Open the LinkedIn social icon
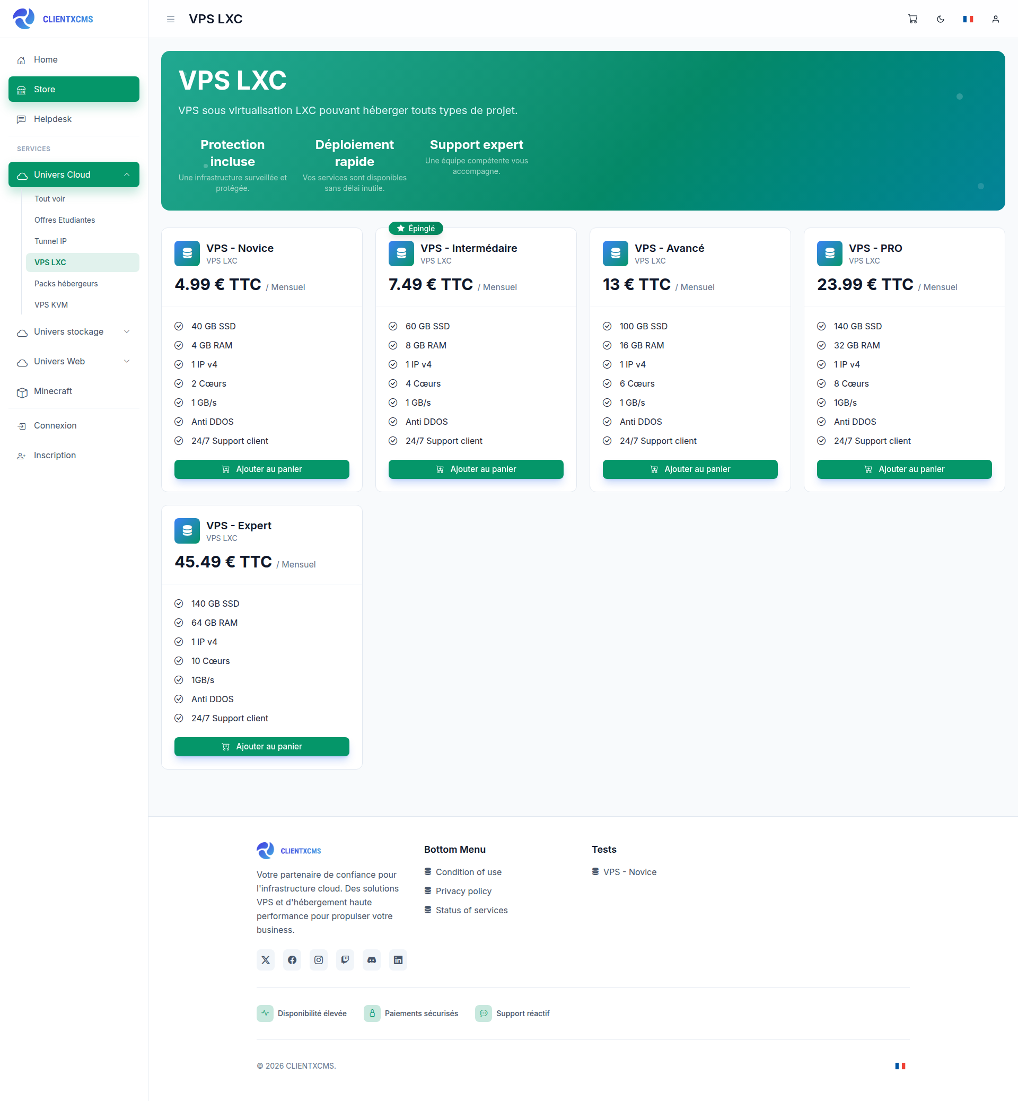This screenshot has width=1018, height=1101. pyautogui.click(x=398, y=960)
